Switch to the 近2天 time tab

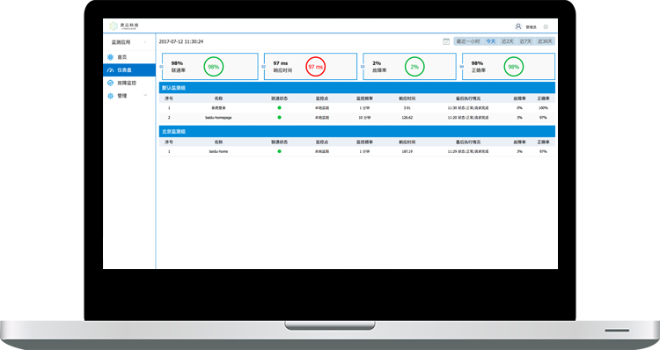pyautogui.click(x=508, y=41)
